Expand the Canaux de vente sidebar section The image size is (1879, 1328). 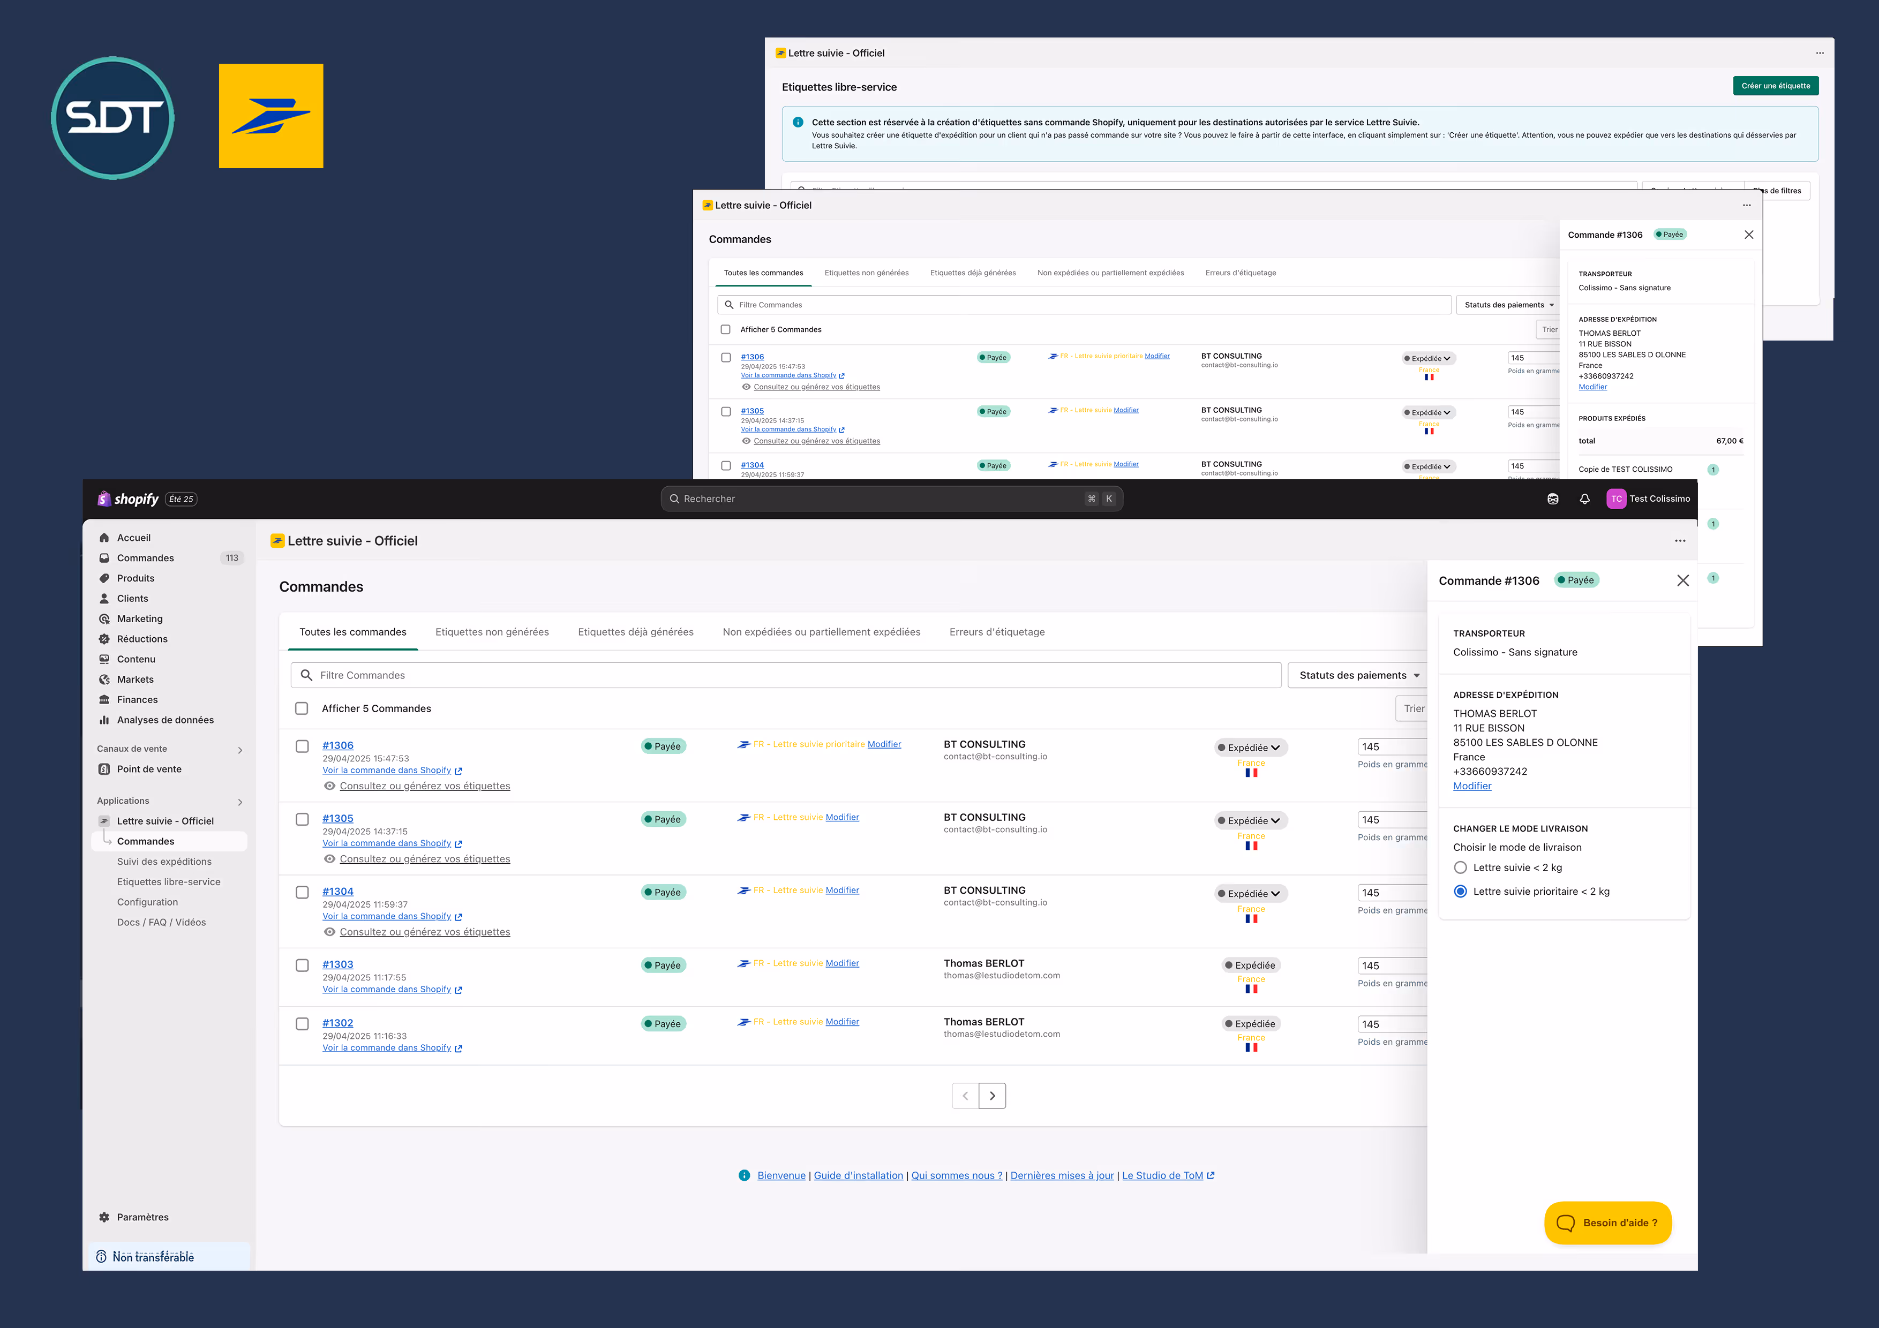point(240,750)
